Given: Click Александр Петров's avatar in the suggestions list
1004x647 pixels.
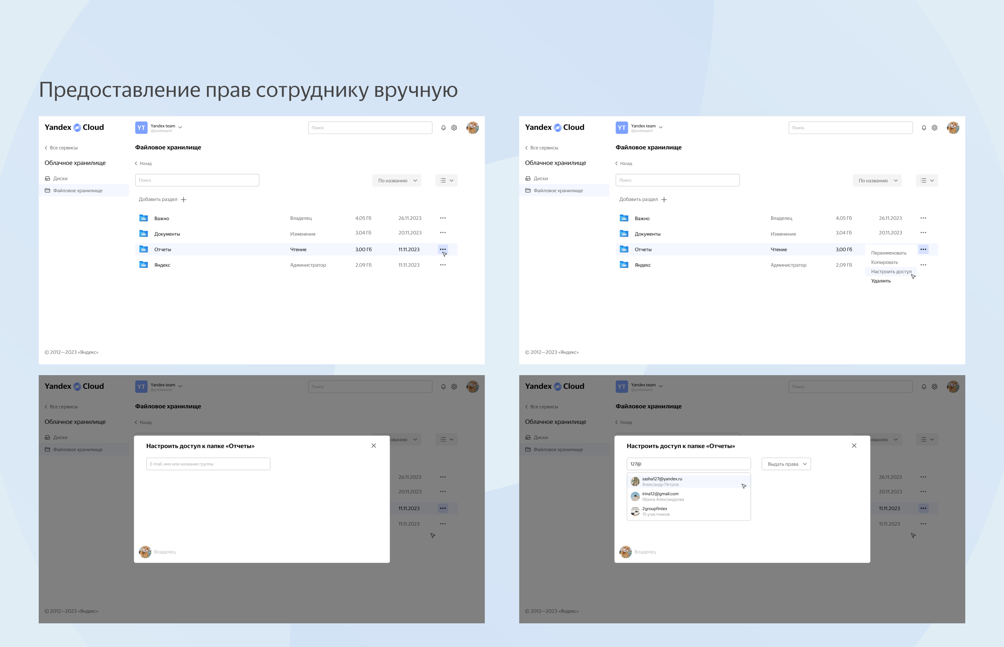Looking at the screenshot, I should 635,481.
